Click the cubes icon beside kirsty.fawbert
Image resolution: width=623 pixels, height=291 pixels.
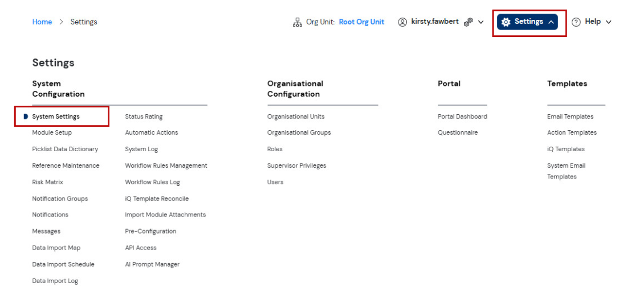click(x=469, y=22)
